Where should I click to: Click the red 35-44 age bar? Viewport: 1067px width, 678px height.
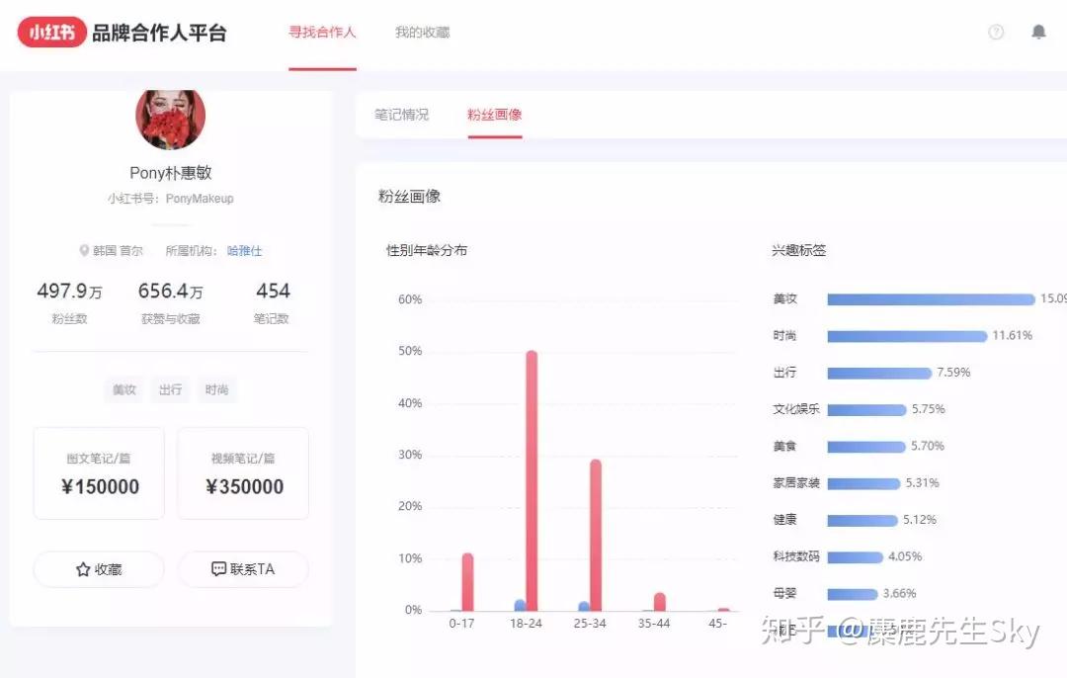click(659, 602)
